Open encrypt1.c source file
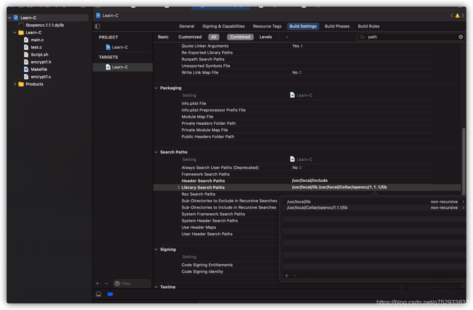The width and height of the screenshot is (473, 310). tap(41, 77)
